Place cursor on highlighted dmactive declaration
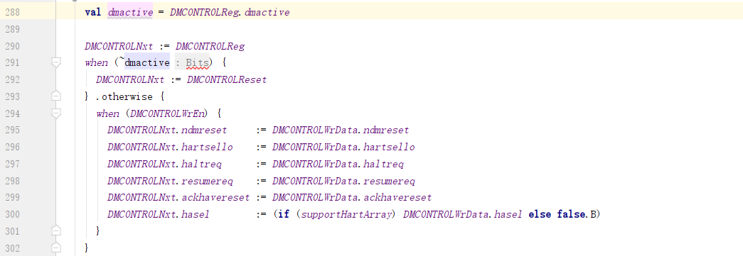This screenshot has height=256, width=743. click(x=130, y=12)
